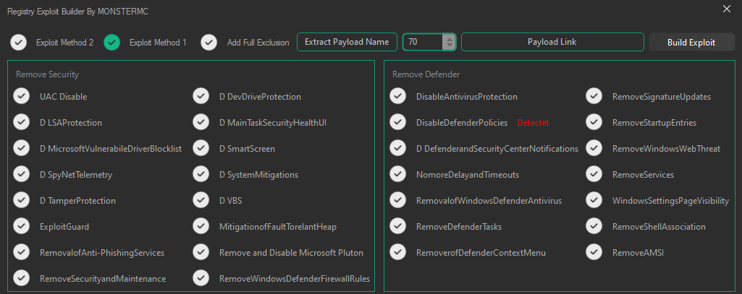Toggle the D LSAProtection option
This screenshot has height=294, width=742.
pyautogui.click(x=22, y=122)
